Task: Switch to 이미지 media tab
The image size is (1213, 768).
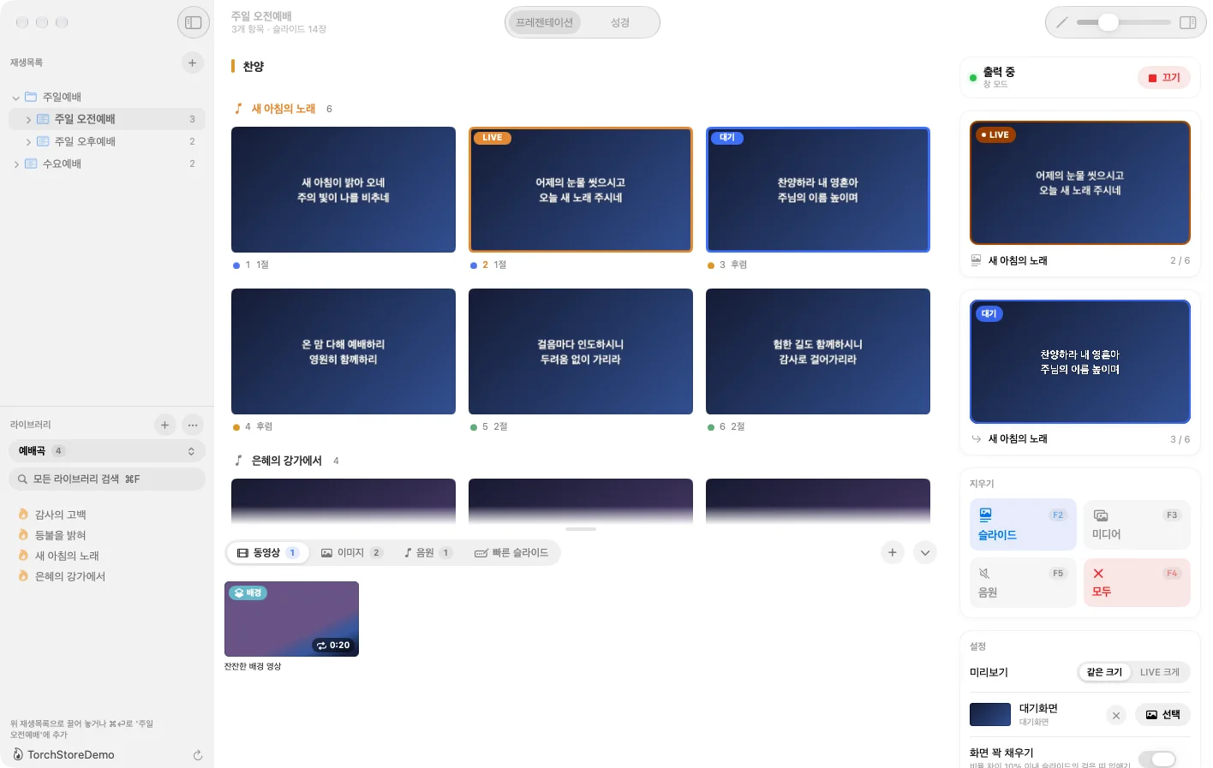Action: tap(351, 553)
